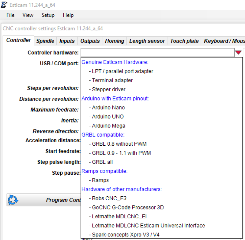
Task: Click Hardware of other manufacturers heading
Action: tap(122, 189)
